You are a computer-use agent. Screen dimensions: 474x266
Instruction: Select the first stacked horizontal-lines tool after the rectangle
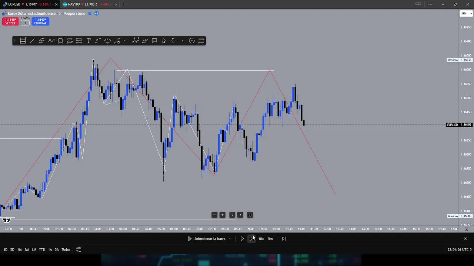tap(70, 41)
